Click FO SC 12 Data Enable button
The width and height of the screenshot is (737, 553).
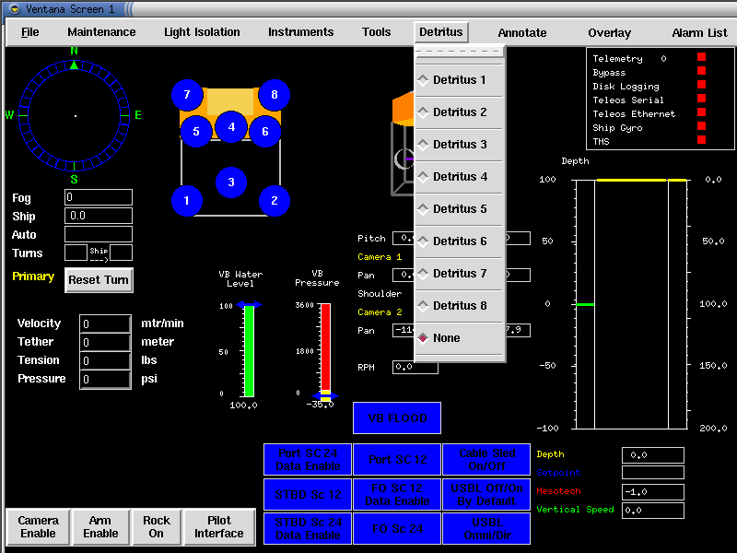(x=397, y=495)
